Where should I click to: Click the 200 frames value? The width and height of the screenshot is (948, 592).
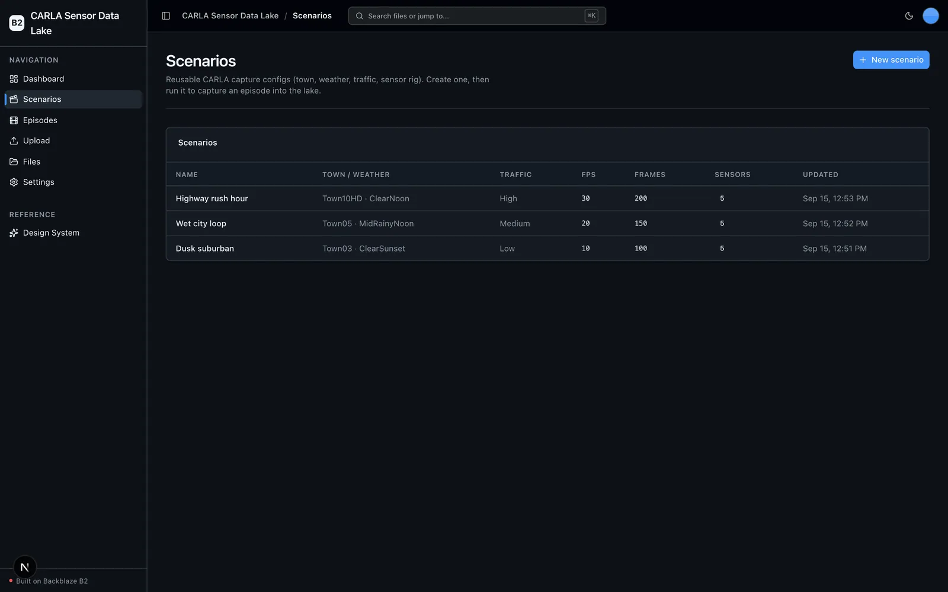[640, 199]
